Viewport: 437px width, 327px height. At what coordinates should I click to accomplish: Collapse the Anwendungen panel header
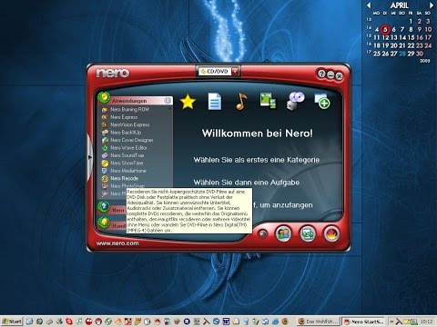(x=136, y=101)
